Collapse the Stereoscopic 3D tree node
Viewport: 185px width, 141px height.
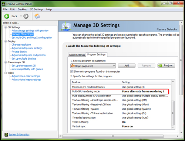(x=6, y=62)
